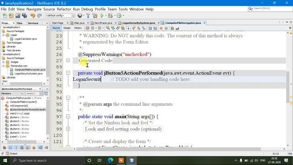Click the Shift Line Left icon
Image resolution: width=293 pixels, height=165 pixels.
(150, 28)
